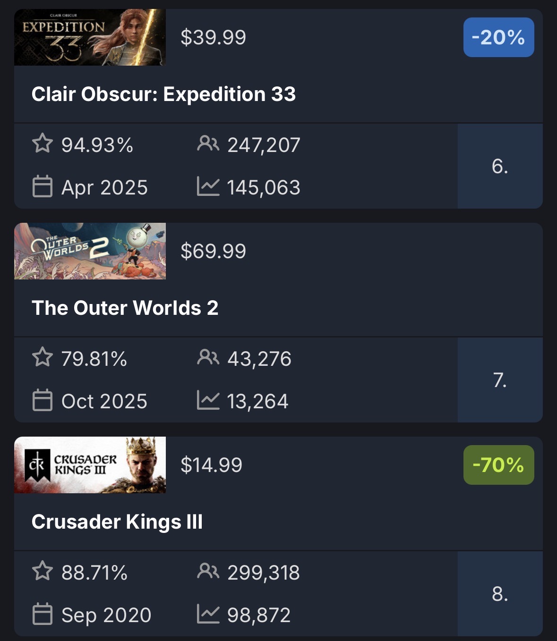Open the Clair Obscur: Expedition 33 title
This screenshot has width=557, height=641.
(x=163, y=94)
